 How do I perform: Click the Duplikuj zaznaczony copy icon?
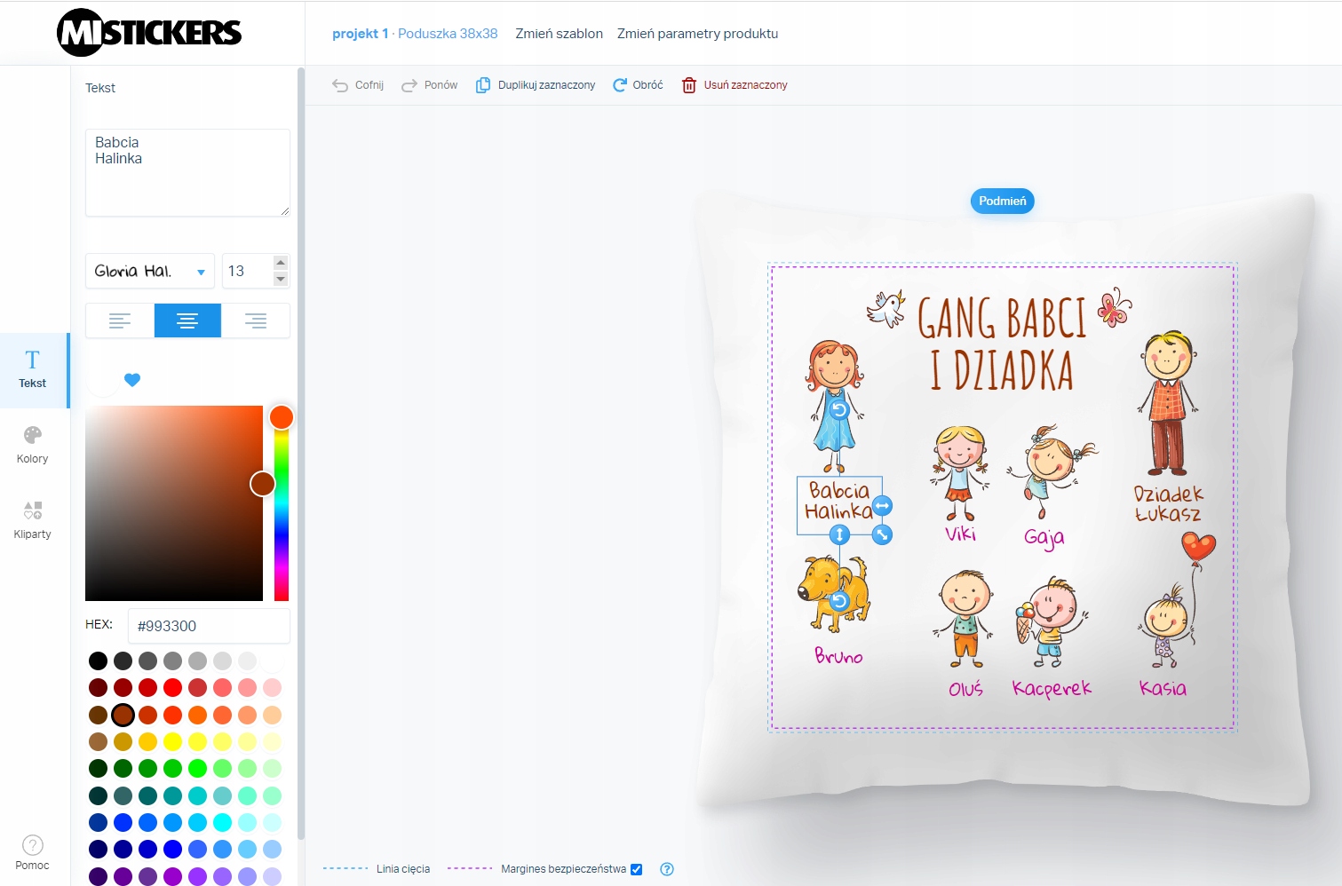pos(483,85)
